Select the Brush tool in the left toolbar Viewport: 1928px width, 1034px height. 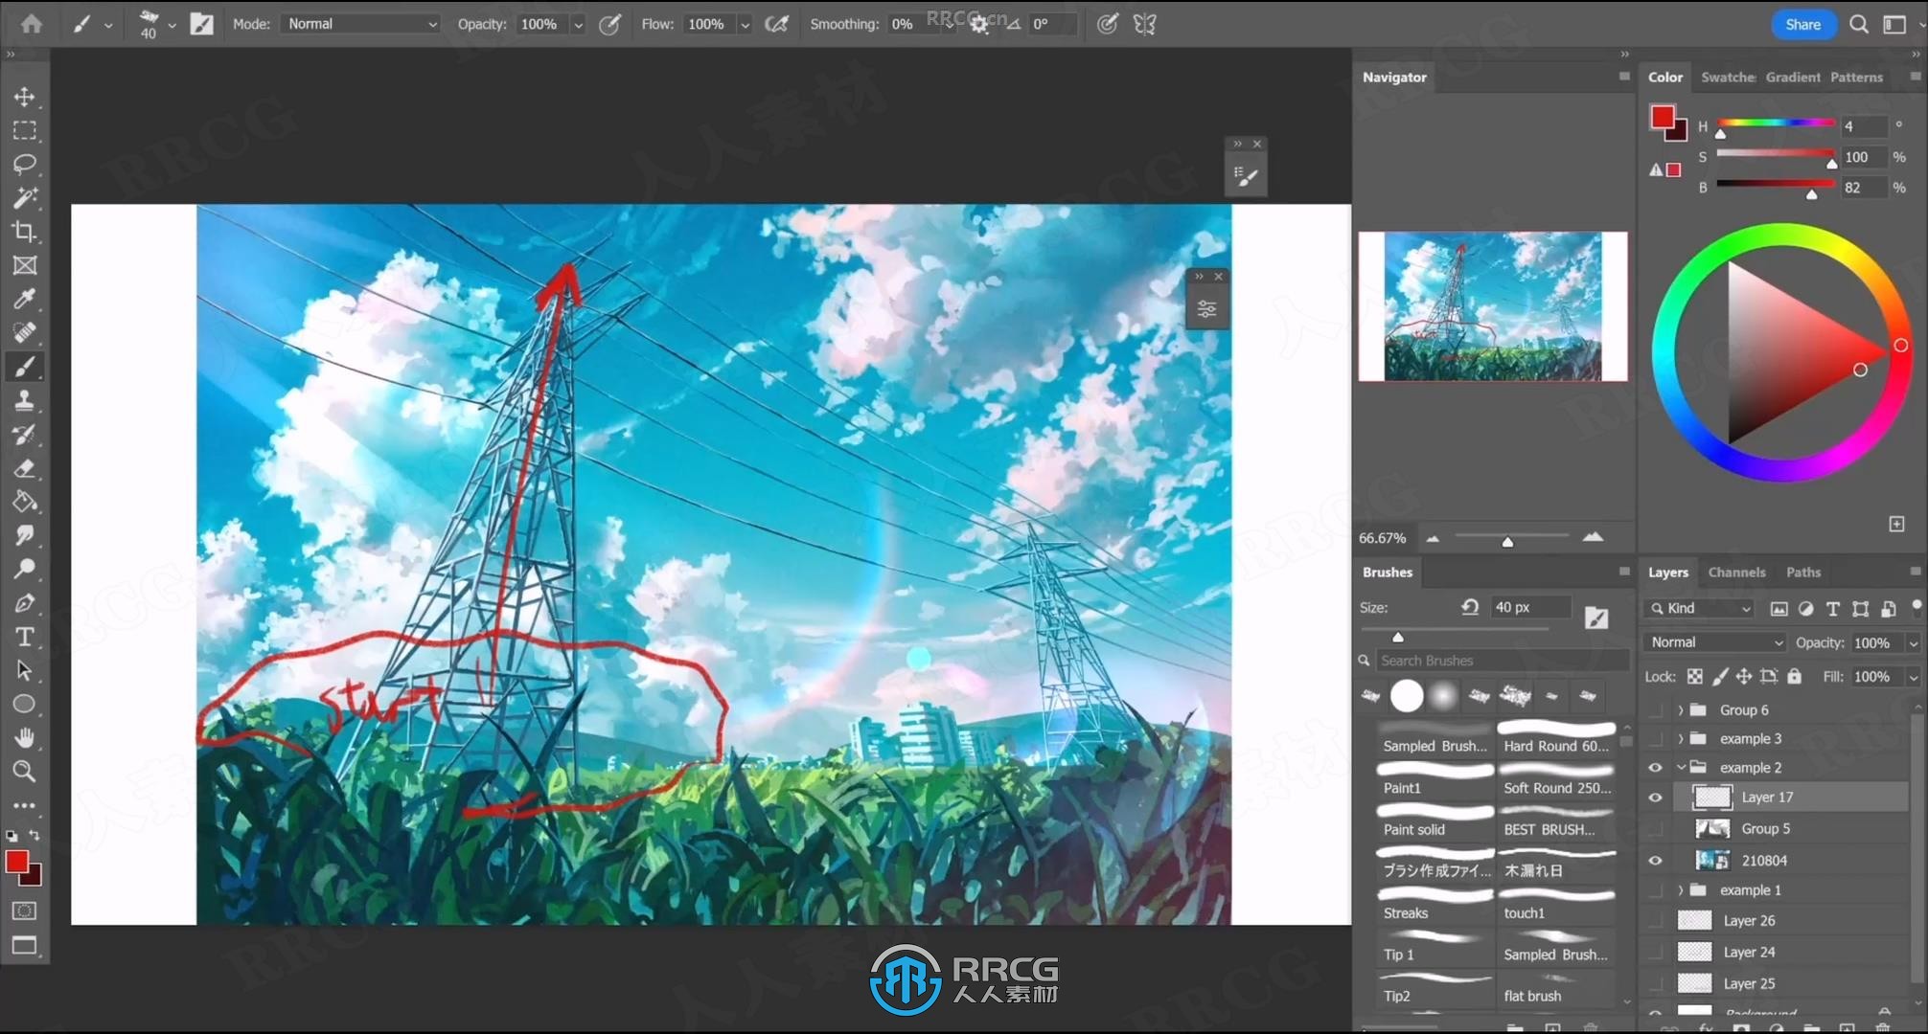(x=25, y=367)
